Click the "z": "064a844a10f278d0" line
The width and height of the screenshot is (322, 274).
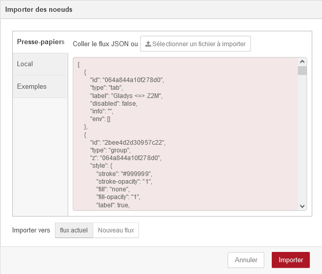126,158
